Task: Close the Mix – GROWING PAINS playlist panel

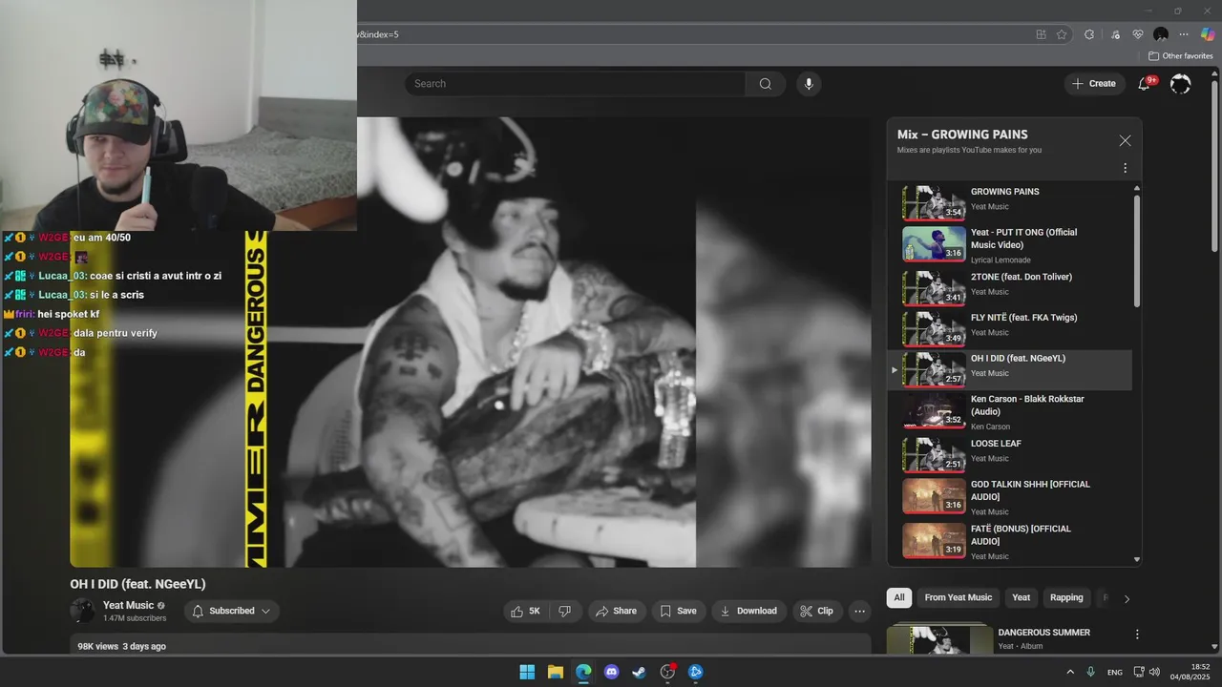Action: pyautogui.click(x=1125, y=140)
